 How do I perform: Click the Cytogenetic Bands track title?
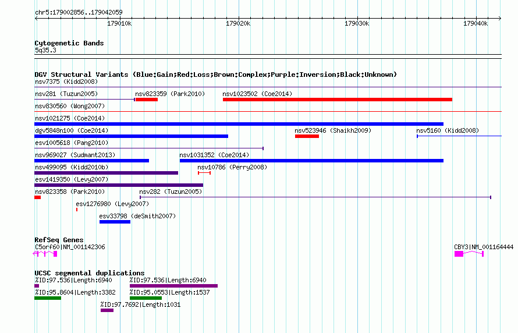69,43
